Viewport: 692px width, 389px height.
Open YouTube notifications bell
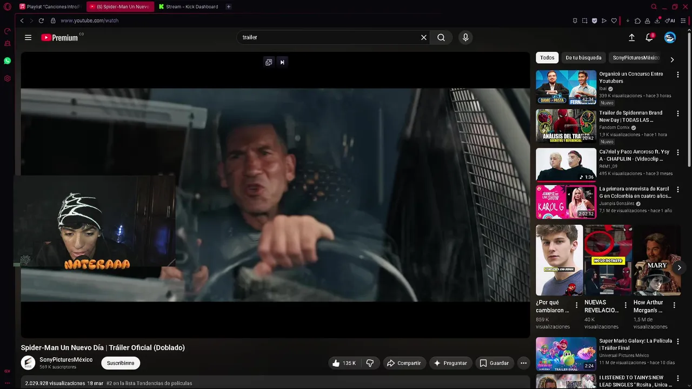(649, 37)
